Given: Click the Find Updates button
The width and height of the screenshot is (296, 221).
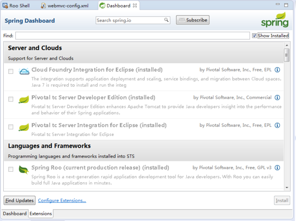Looking at the screenshot, I should point(20,200).
